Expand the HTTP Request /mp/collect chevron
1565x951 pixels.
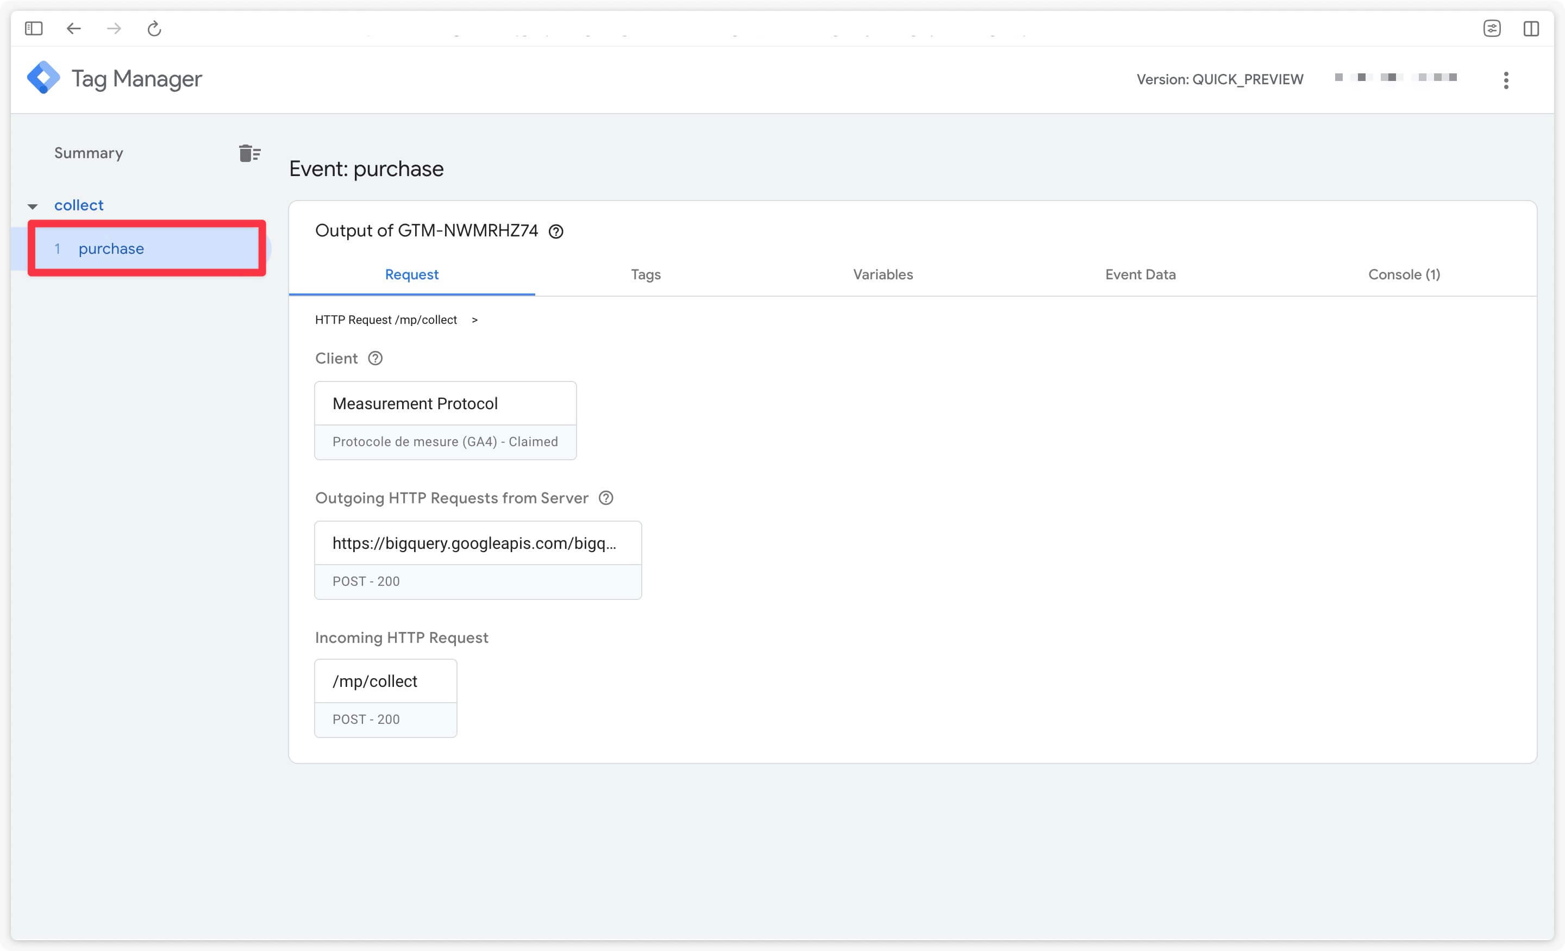click(474, 320)
